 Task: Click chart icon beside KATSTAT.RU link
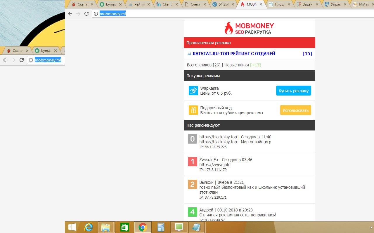point(189,54)
